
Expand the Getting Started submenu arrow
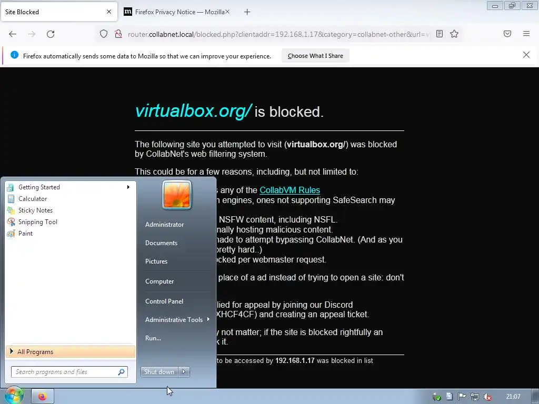point(128,187)
